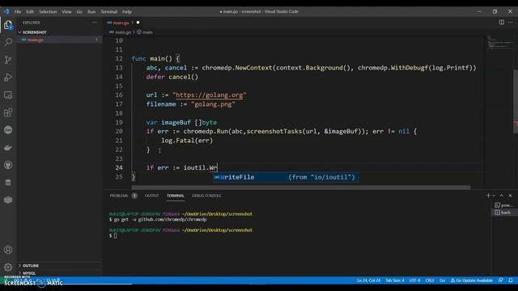Switch to the Output tab
The width and height of the screenshot is (518, 291).
[x=151, y=196]
